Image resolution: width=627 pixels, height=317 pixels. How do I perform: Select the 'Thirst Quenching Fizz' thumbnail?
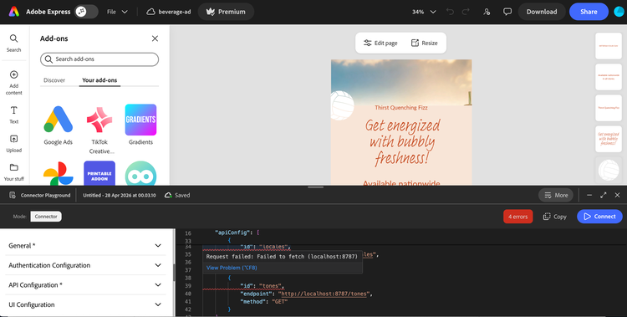(x=609, y=108)
